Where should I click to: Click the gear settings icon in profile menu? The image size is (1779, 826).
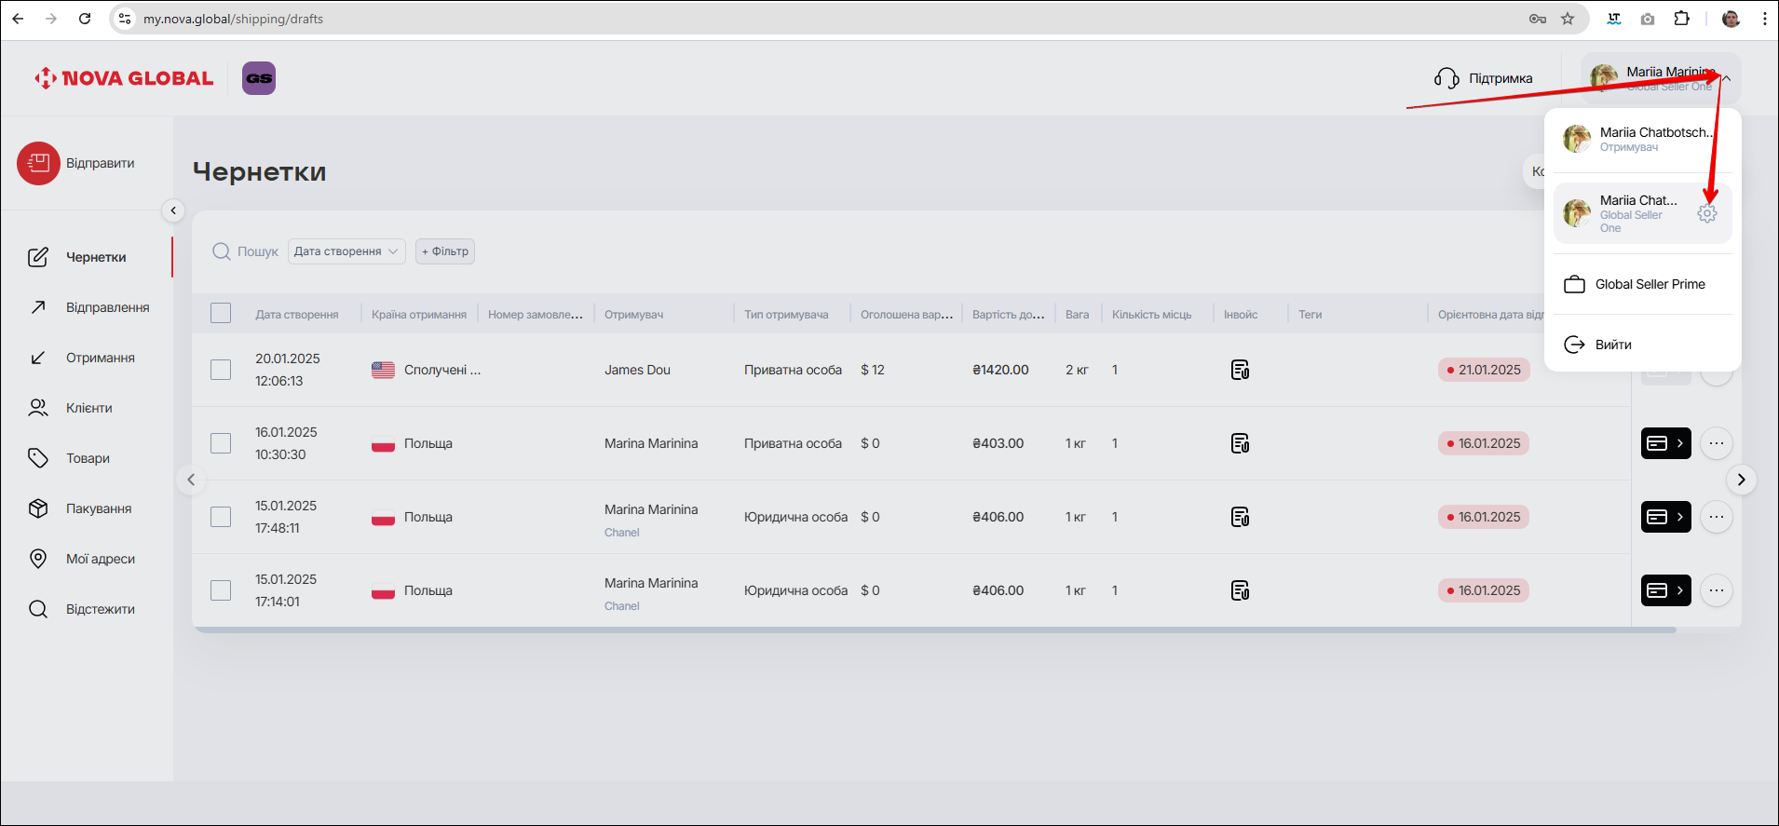[x=1706, y=214]
